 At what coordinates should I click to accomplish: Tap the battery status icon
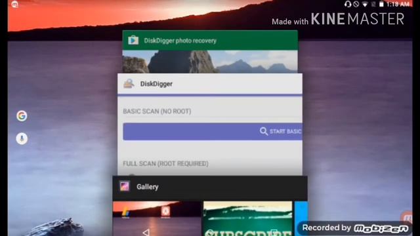381,4
